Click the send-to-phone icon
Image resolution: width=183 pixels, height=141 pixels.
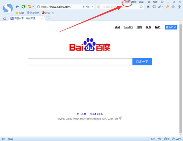click(154, 7)
